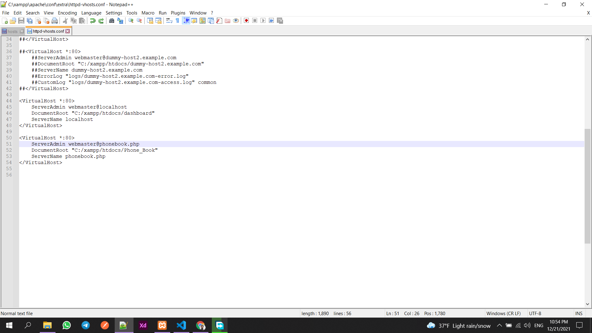Zoom in using magnifier plus icon
The width and height of the screenshot is (592, 333).
click(131, 21)
